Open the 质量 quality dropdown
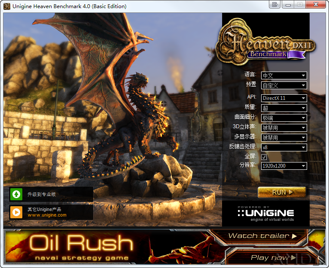Viewport: 329px width, 268px height. coord(284,108)
